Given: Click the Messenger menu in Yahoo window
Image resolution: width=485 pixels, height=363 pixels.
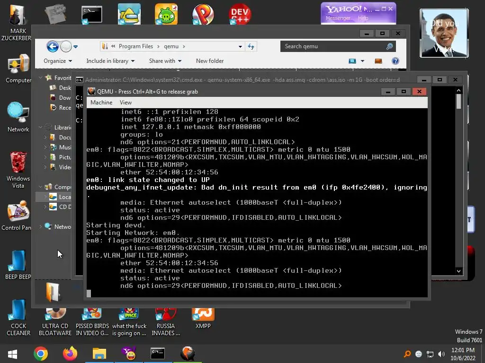Looking at the screenshot, I should (338, 18).
